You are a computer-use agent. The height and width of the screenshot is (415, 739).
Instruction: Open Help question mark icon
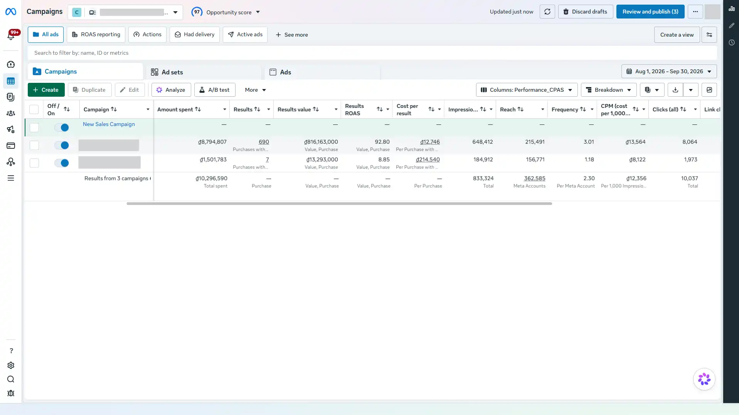pos(11,351)
